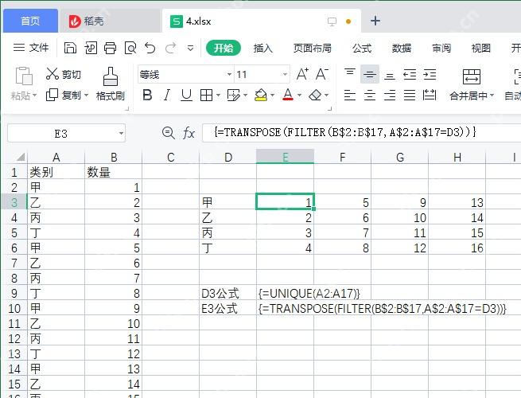Align text to top
521x398 pixels.
point(349,72)
